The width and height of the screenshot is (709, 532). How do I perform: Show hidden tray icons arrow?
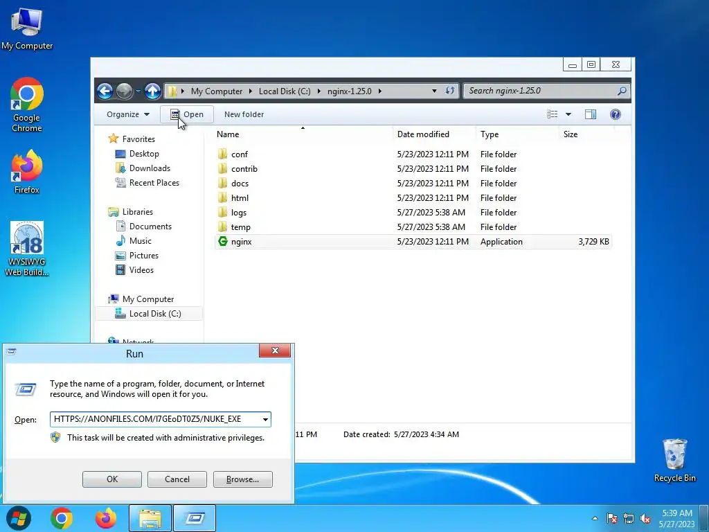tap(595, 518)
